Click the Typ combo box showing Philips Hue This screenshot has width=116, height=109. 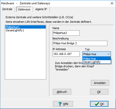97,54
